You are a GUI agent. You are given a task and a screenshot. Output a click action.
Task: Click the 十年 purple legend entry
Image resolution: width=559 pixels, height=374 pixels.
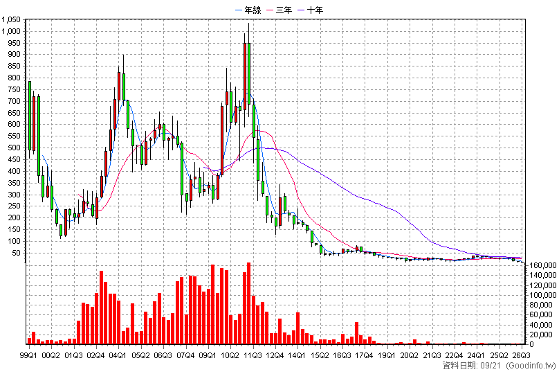pos(311,10)
